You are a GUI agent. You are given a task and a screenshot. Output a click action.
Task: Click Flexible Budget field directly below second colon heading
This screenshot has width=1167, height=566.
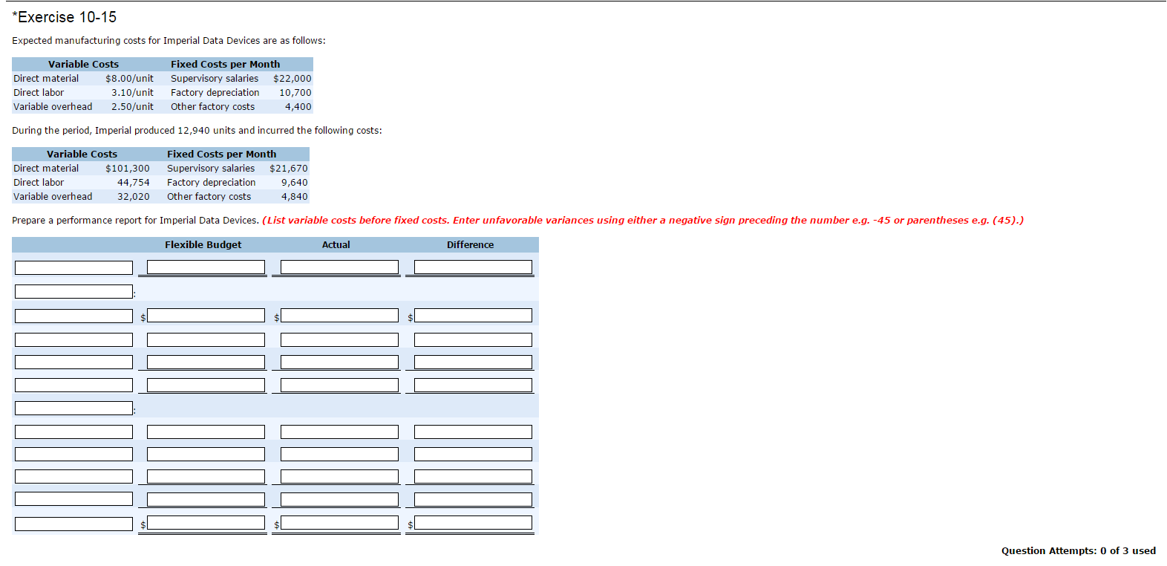point(206,432)
